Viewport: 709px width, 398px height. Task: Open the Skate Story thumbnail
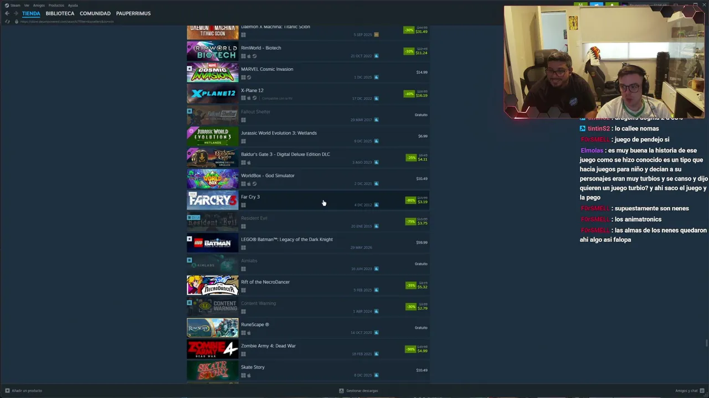click(x=213, y=370)
